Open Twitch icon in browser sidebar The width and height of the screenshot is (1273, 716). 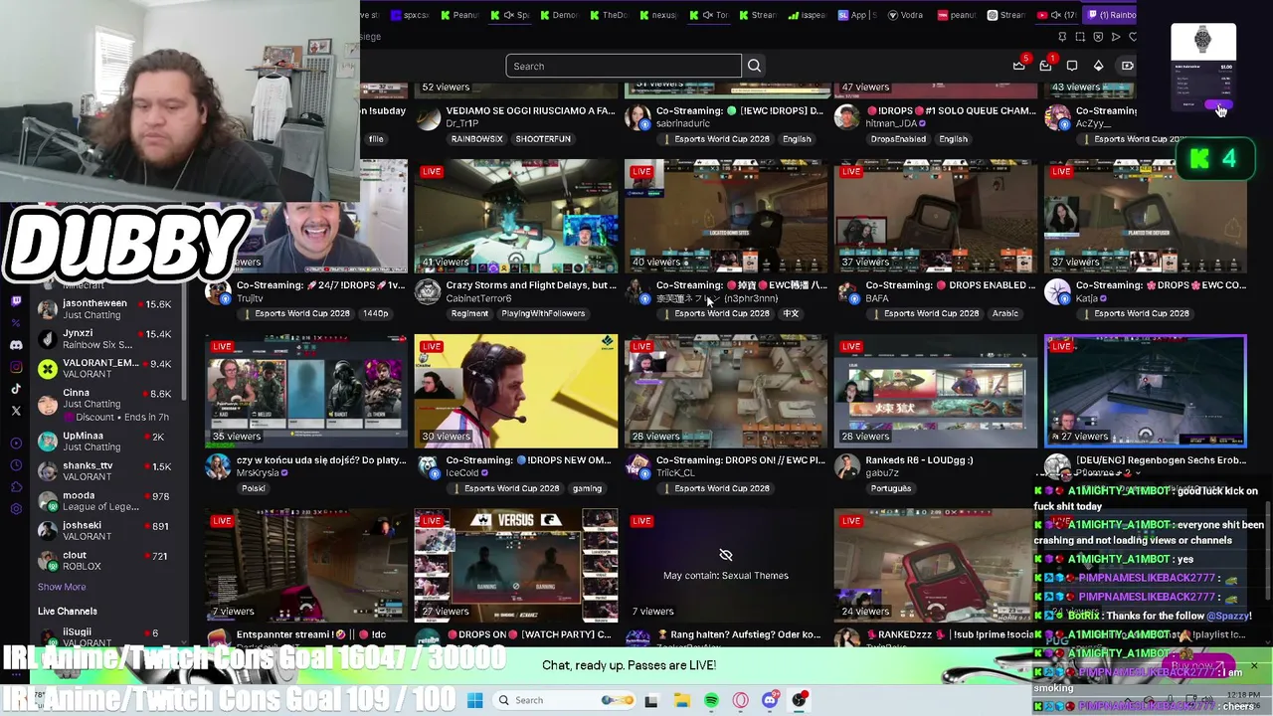click(16, 300)
